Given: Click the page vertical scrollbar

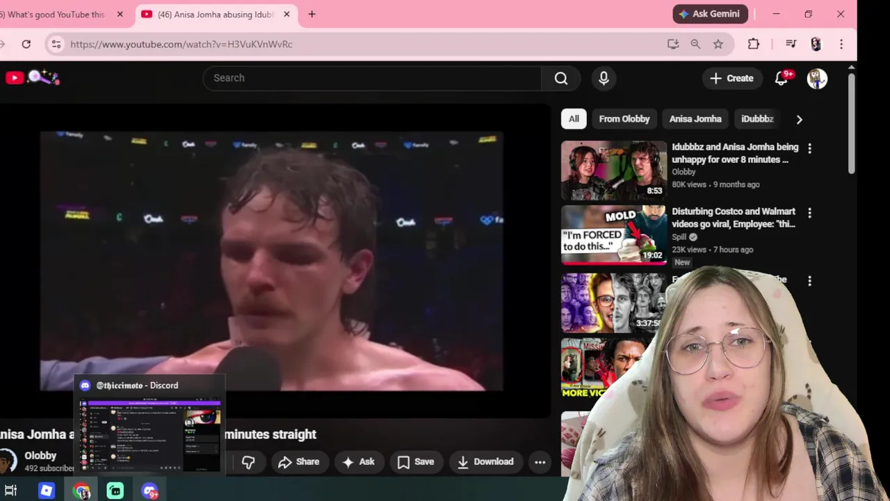Looking at the screenshot, I should click(852, 124).
